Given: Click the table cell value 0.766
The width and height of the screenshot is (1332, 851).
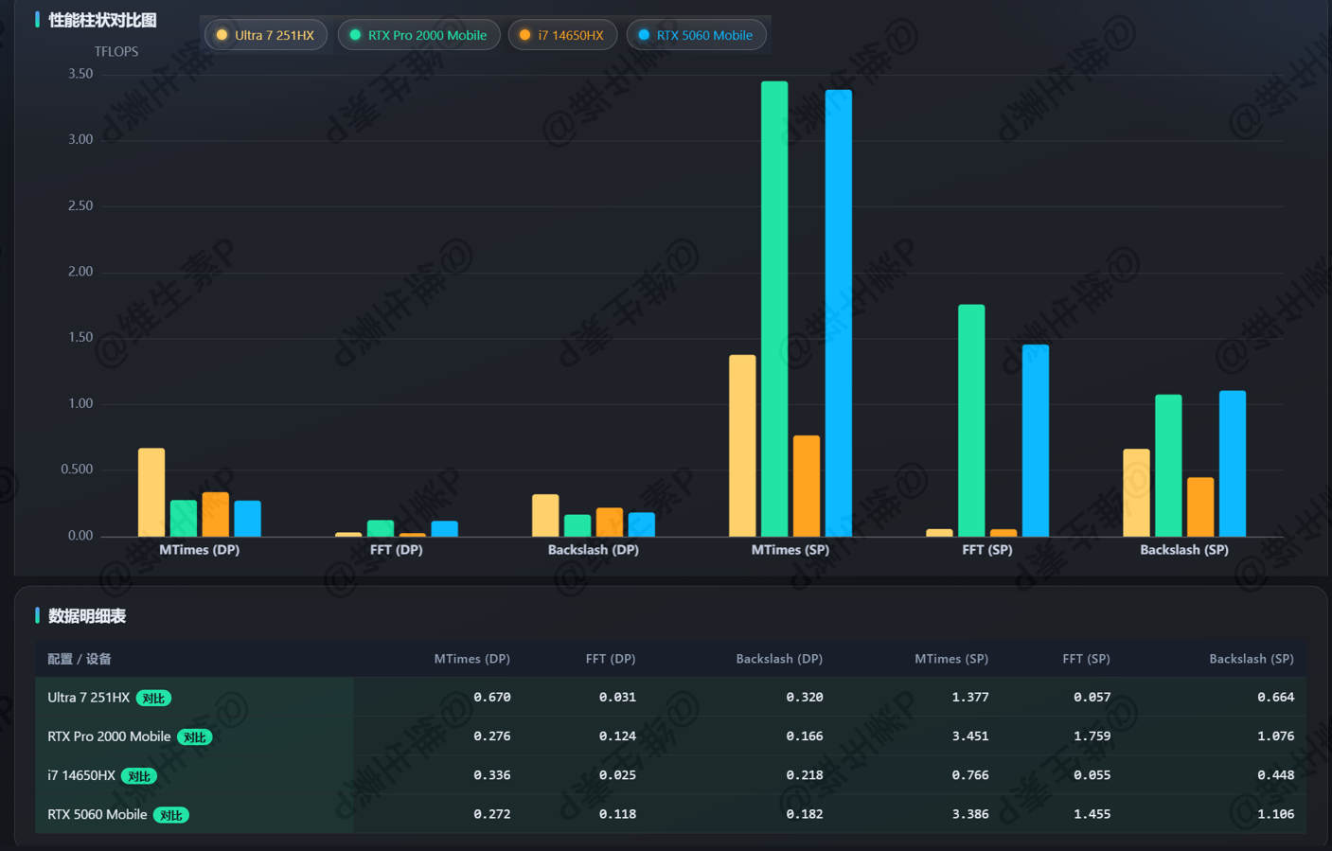Looking at the screenshot, I should [970, 775].
